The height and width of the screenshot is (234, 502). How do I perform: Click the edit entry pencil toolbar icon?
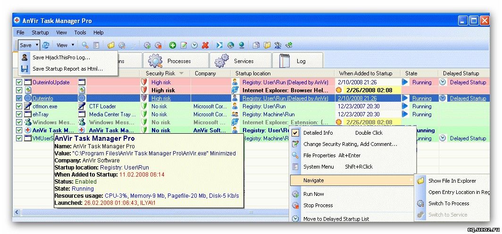pyautogui.click(x=184, y=45)
